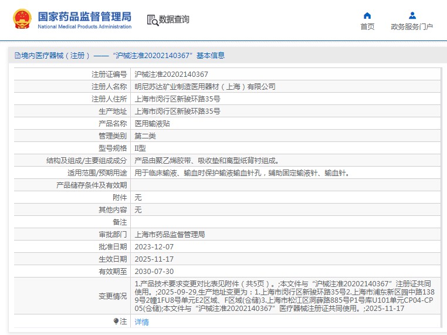Select approving department 上海市药品监督管理局

[170, 234]
